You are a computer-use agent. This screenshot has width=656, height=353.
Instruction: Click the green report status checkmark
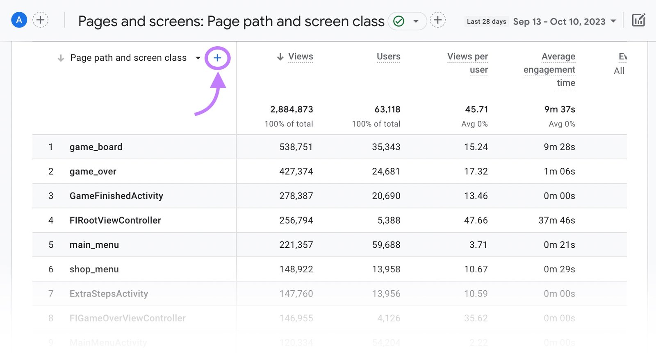(399, 21)
